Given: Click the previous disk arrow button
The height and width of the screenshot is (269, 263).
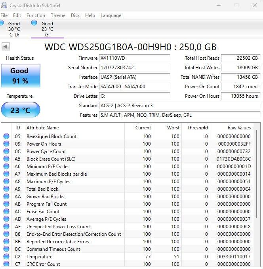Looking at the screenshot, I should (x=6, y=47).
